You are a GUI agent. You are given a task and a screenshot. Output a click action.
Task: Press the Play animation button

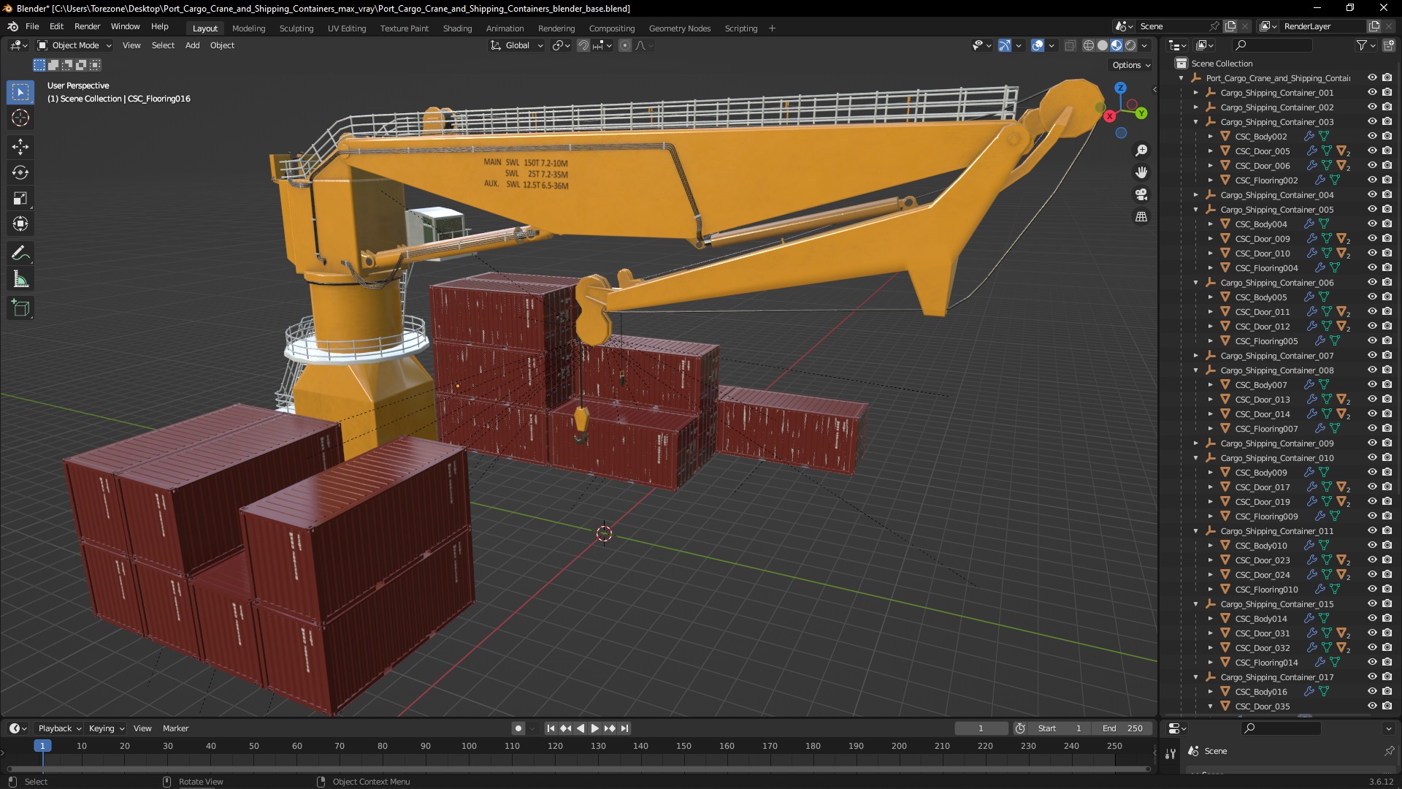593,728
